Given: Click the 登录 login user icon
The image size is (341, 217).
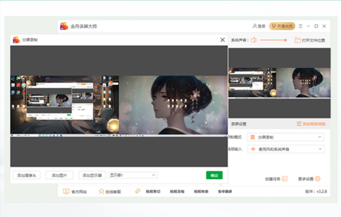Looking at the screenshot, I should pyautogui.click(x=255, y=26).
